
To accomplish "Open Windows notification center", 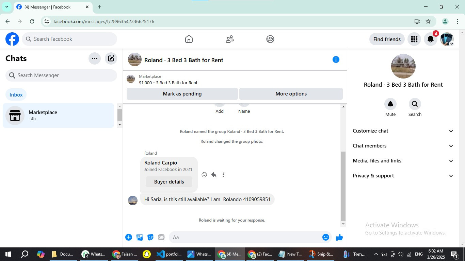I will pos(454,254).
